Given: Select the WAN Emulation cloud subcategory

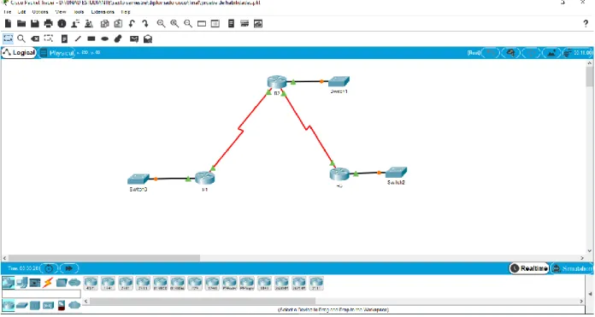Looking at the screenshot, I should [74, 305].
